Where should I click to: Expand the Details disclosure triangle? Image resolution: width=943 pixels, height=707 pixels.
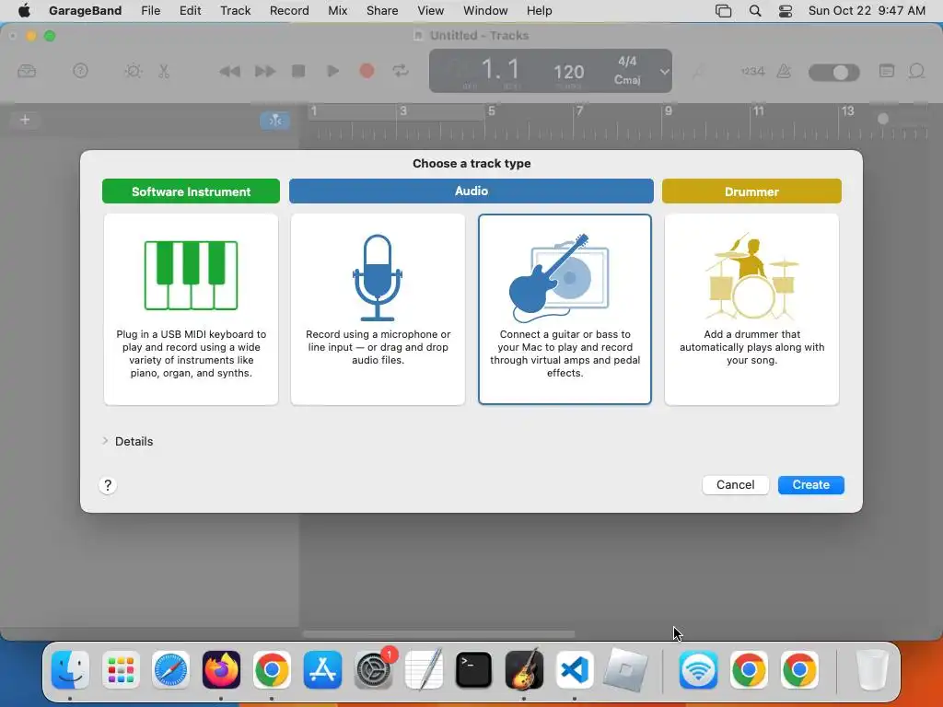105,441
